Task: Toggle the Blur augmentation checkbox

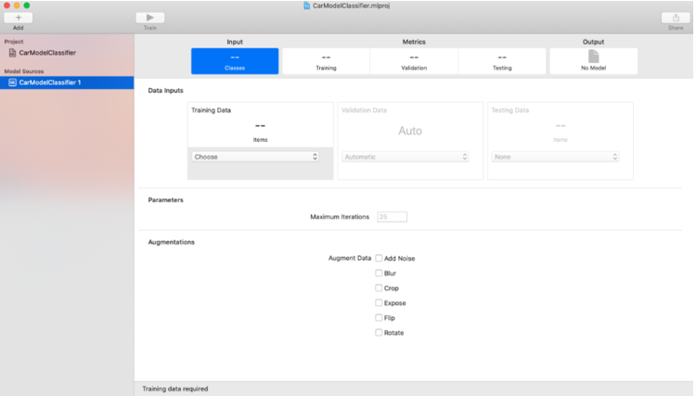Action: click(x=379, y=273)
